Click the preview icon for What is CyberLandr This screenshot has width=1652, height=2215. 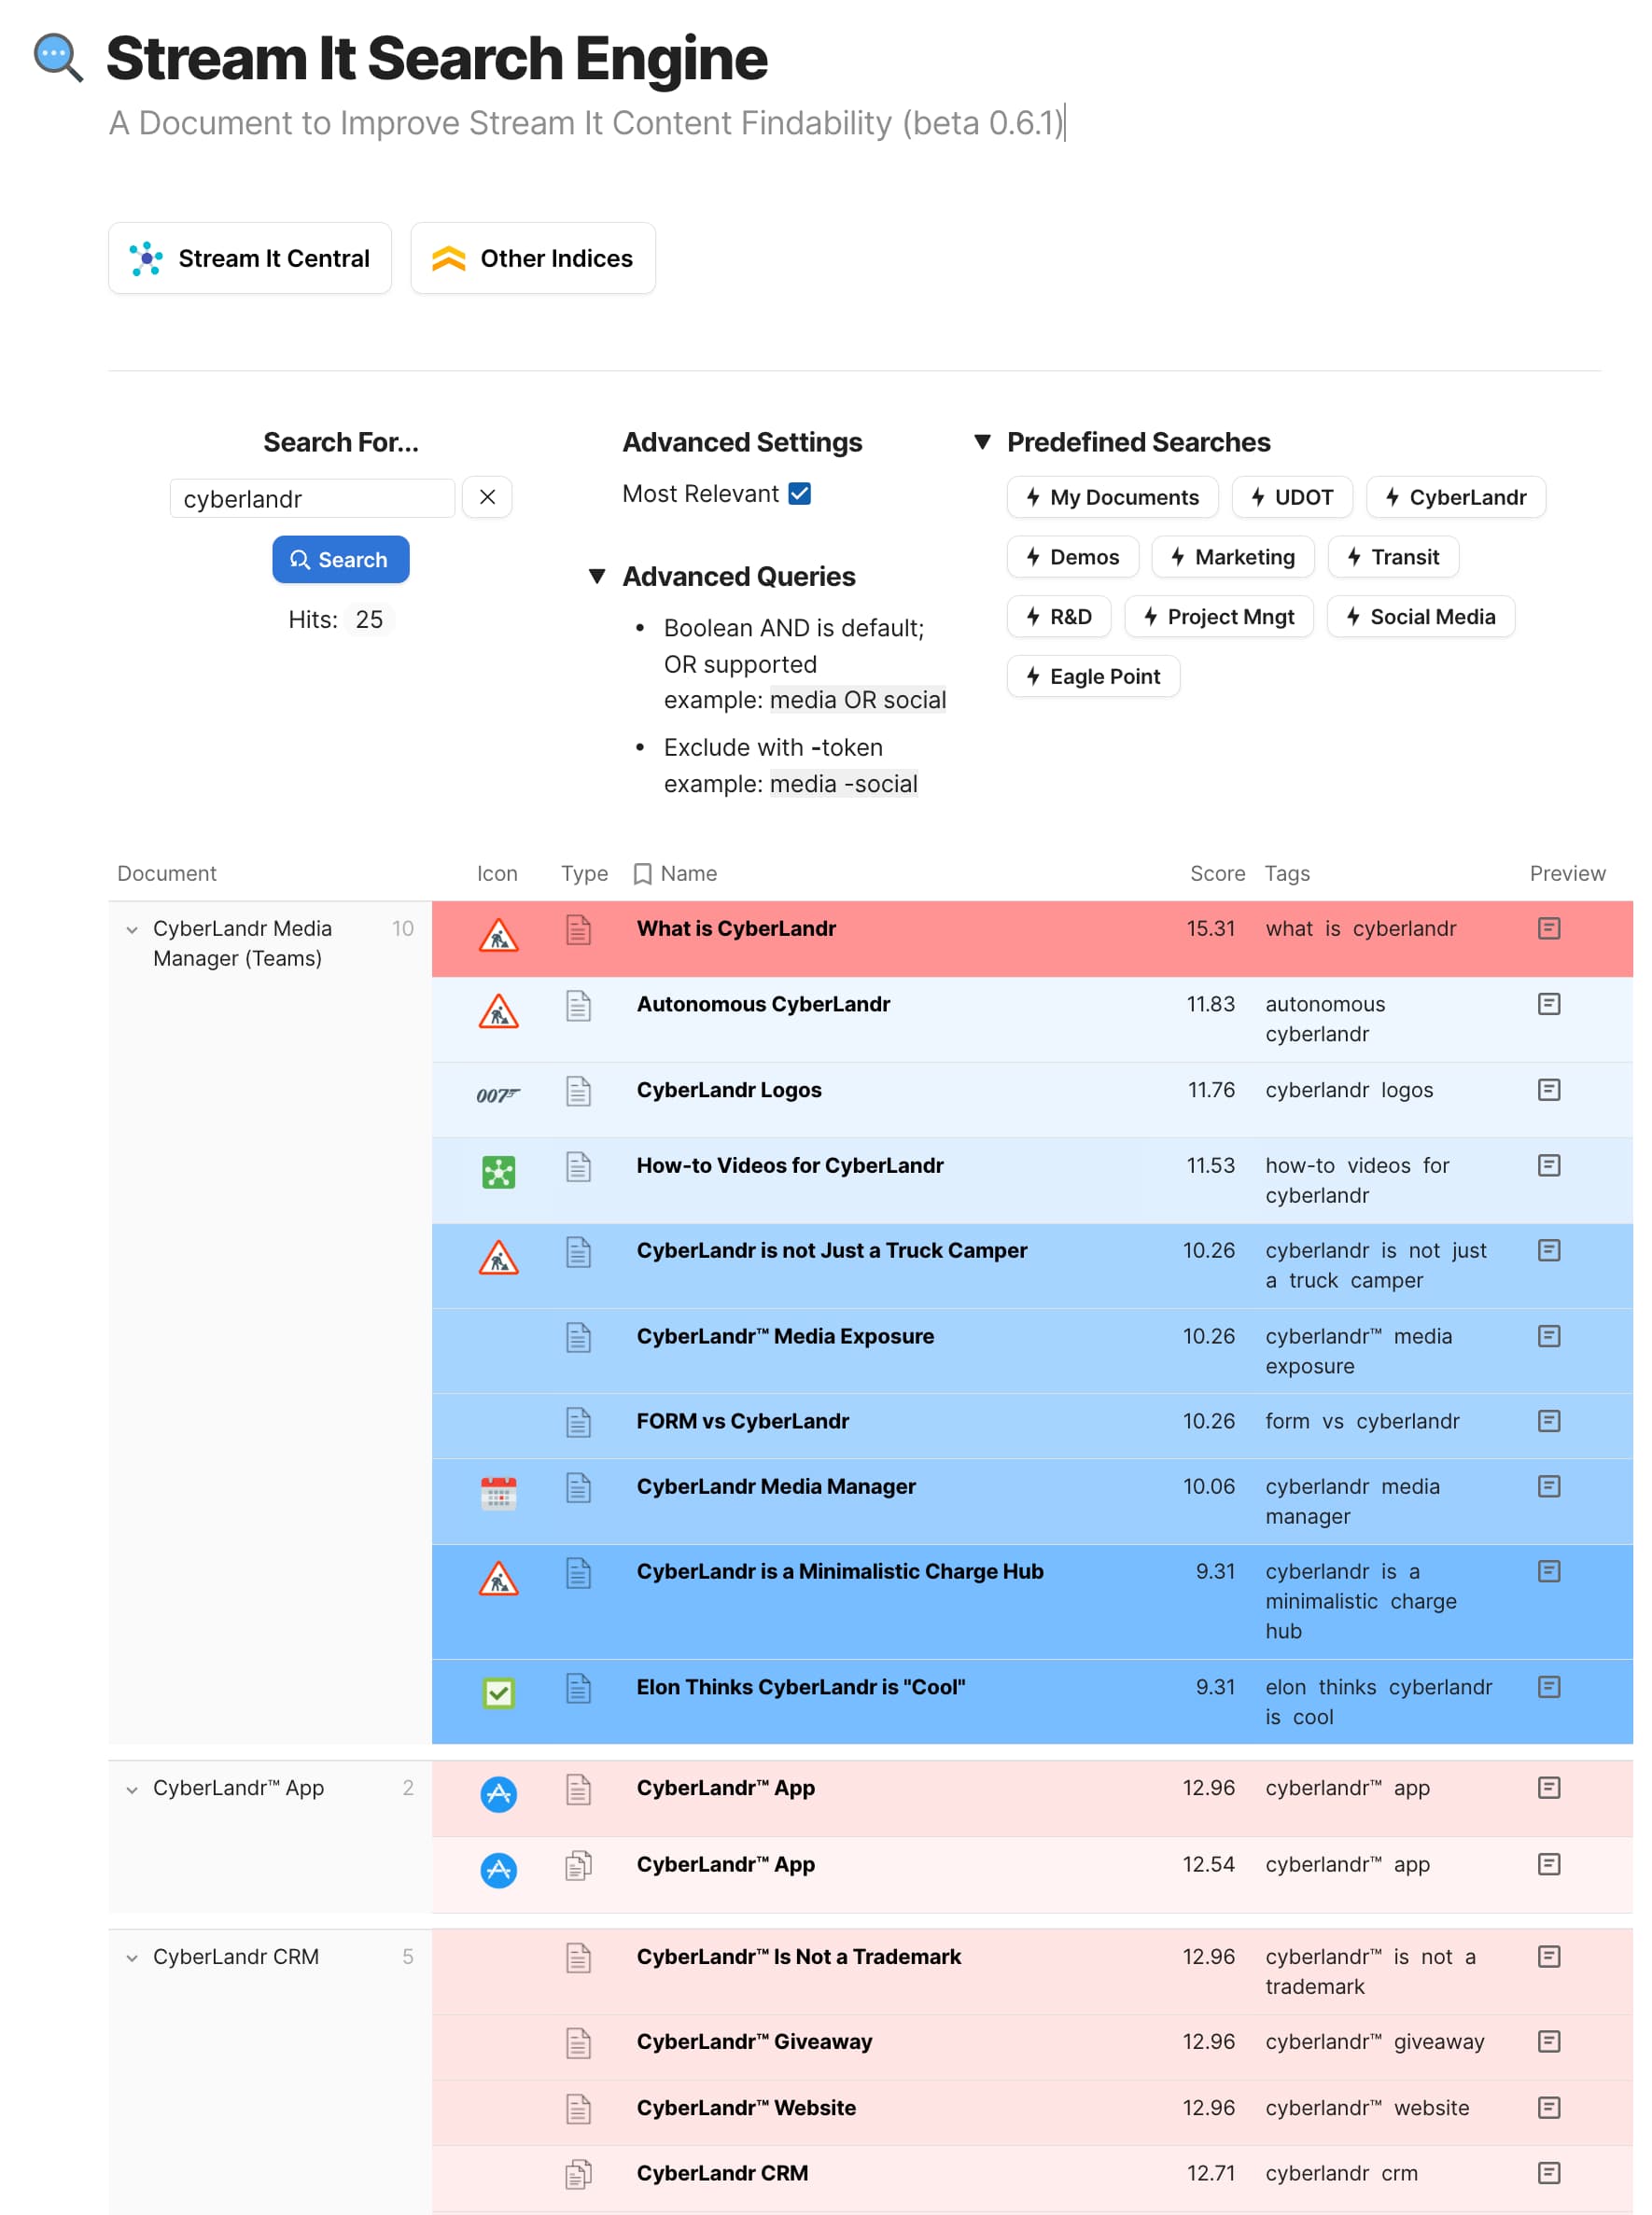coord(1548,928)
